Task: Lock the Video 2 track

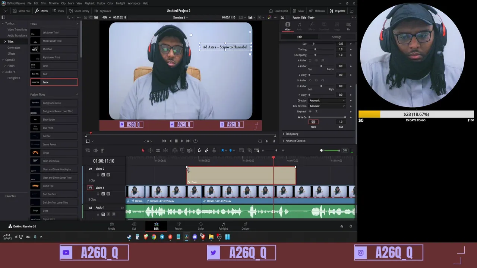Action: (98, 175)
